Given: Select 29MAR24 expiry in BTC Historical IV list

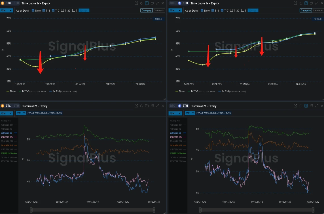Looking at the screenshot, I should [9, 153].
